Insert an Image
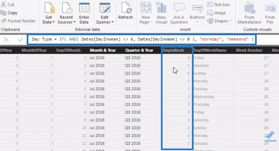 coord(216,13)
